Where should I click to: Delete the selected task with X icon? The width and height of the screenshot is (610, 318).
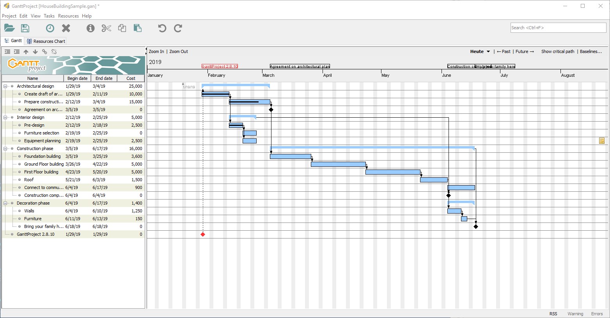pyautogui.click(x=66, y=28)
